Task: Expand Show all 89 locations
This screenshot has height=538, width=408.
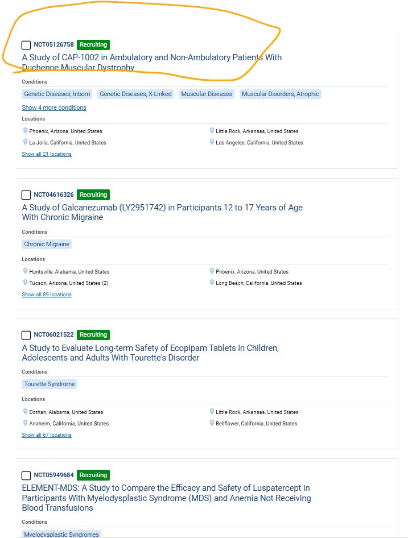Action: (47, 295)
